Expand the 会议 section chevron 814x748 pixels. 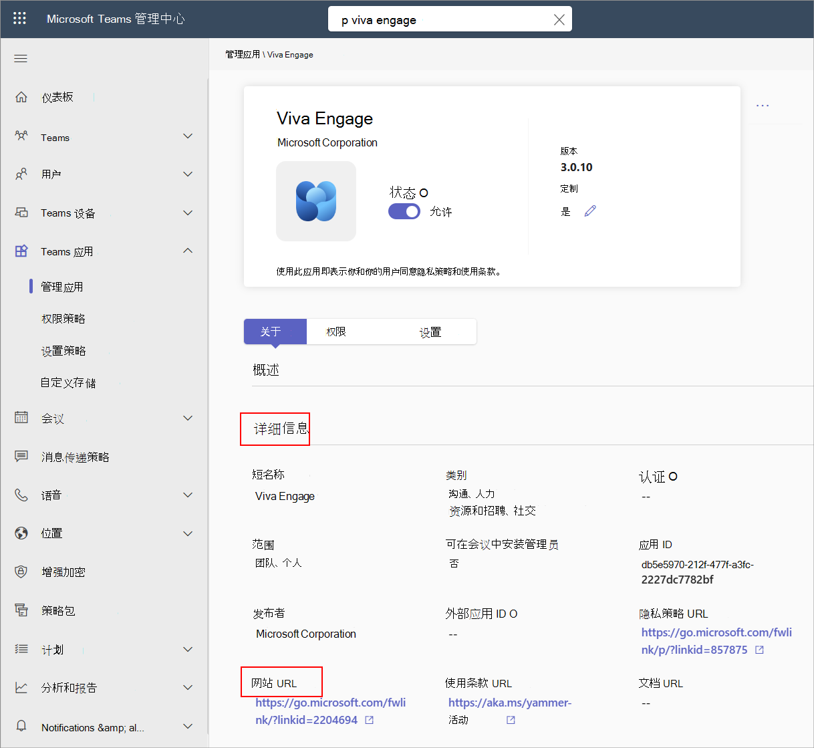coord(188,418)
